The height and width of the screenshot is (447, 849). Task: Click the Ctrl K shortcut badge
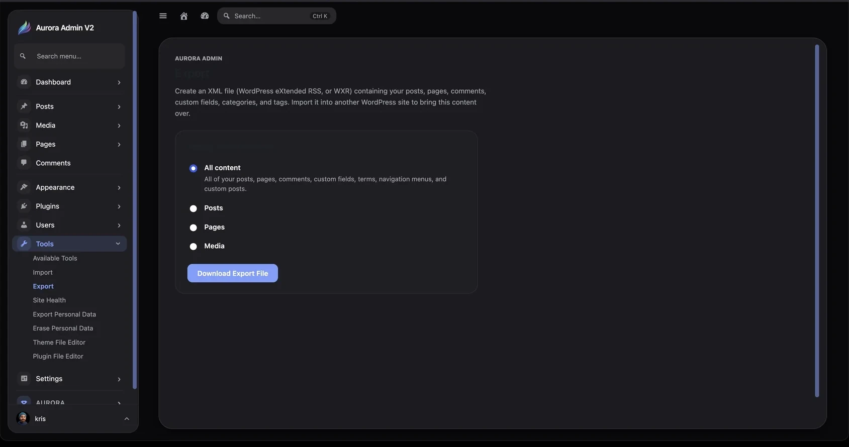320,16
